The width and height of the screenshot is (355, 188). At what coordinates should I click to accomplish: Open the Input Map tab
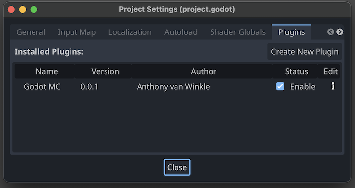coord(77,32)
